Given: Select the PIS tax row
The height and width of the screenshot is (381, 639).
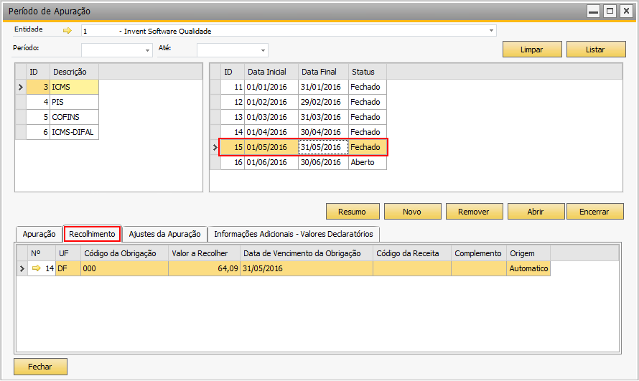Looking at the screenshot, I should click(62, 102).
